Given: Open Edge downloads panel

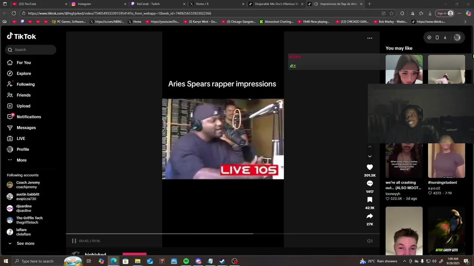Looking at the screenshot, I should click(x=430, y=13).
